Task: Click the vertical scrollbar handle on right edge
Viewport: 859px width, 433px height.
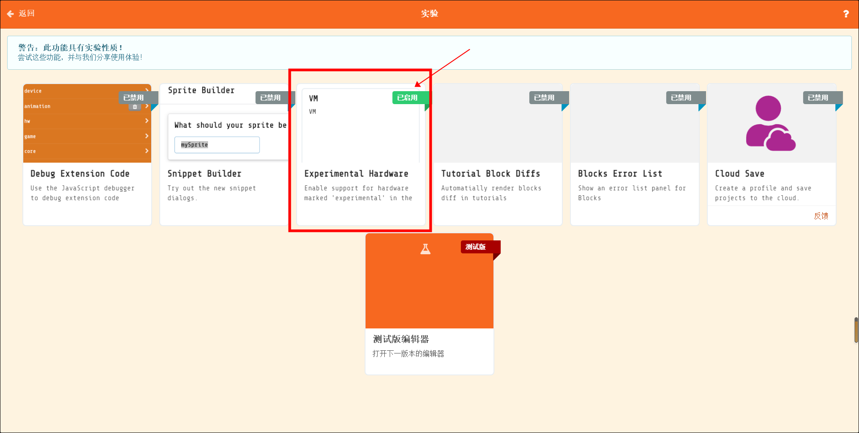Action: (x=856, y=330)
